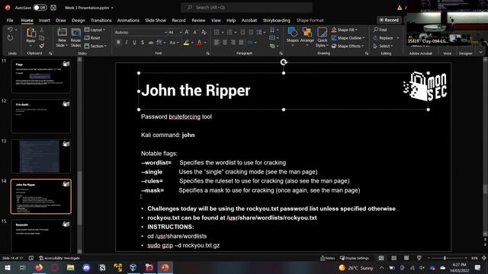Collapse the ribbon chevron

481,53
